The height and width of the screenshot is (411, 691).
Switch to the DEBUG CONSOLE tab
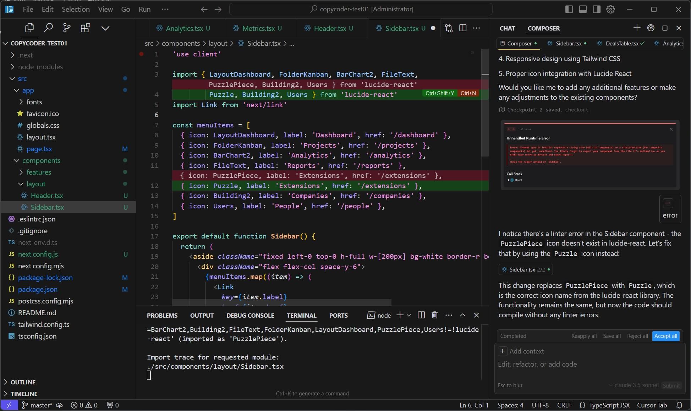[x=250, y=316]
